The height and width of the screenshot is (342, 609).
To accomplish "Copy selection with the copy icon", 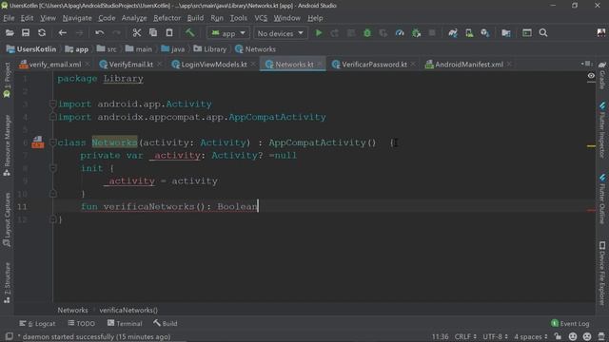I will [x=153, y=33].
